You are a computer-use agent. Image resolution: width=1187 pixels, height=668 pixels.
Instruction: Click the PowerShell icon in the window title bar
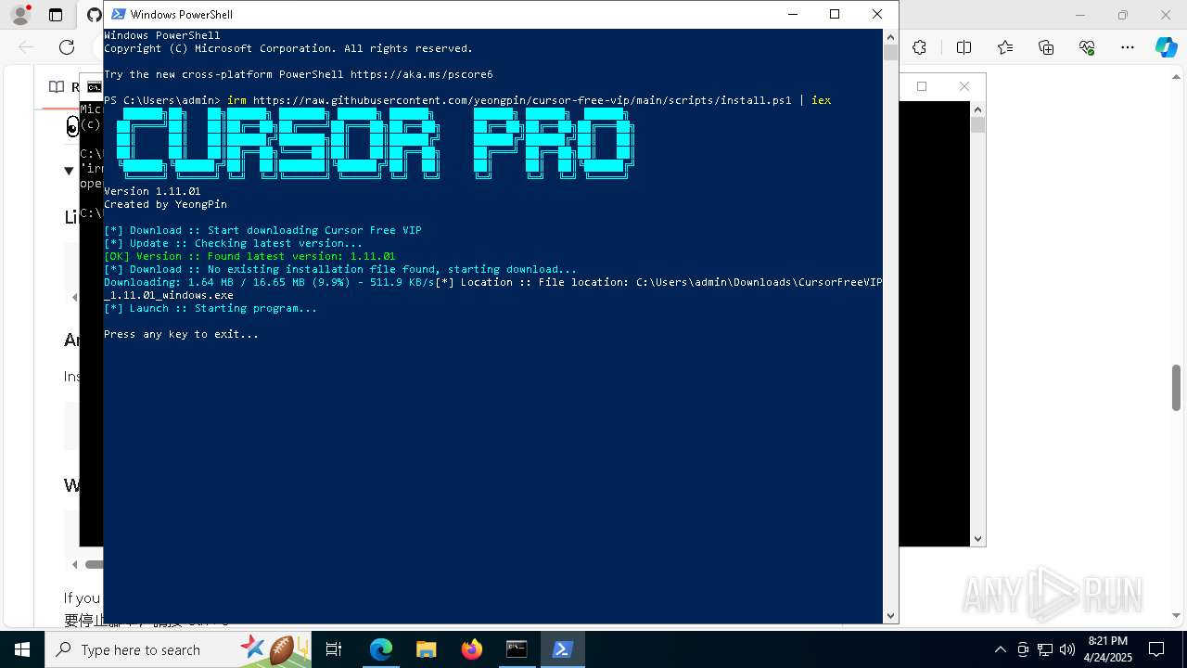118,14
